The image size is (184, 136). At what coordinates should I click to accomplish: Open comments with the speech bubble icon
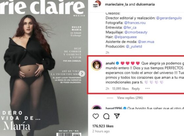point(106,116)
